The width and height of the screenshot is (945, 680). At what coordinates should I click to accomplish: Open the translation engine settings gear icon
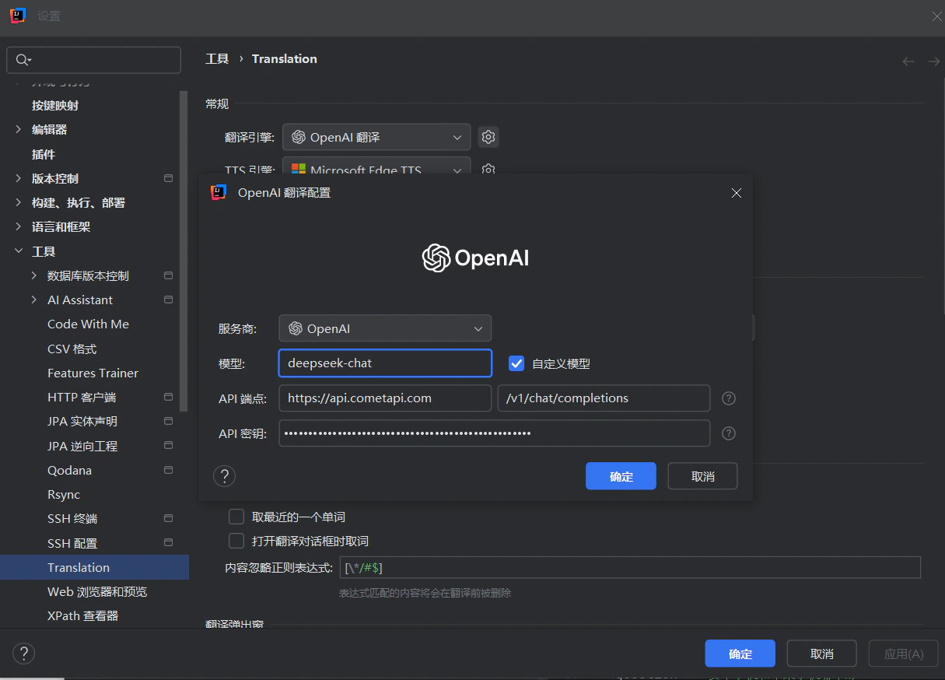click(488, 136)
